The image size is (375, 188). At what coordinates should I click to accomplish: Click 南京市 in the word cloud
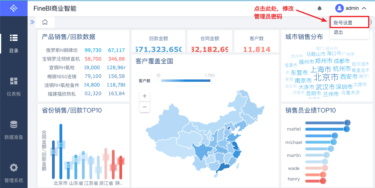click(303, 81)
